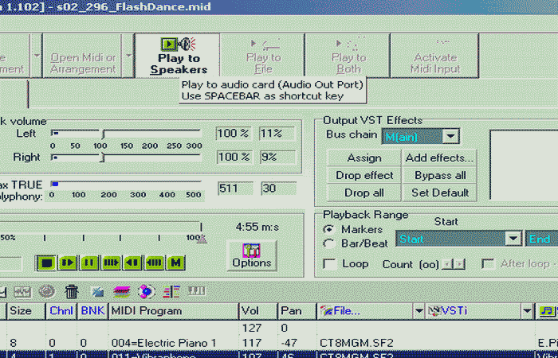
Task: Open the Bus chain dropdown
Action: pos(450,136)
